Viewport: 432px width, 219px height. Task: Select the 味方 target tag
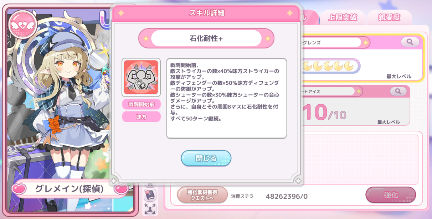pyautogui.click(x=142, y=117)
